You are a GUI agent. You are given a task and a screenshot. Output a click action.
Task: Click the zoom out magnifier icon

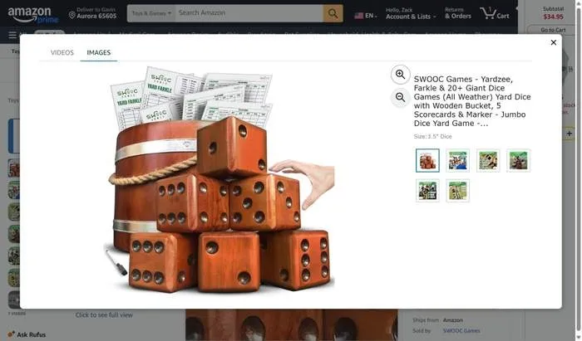point(400,97)
